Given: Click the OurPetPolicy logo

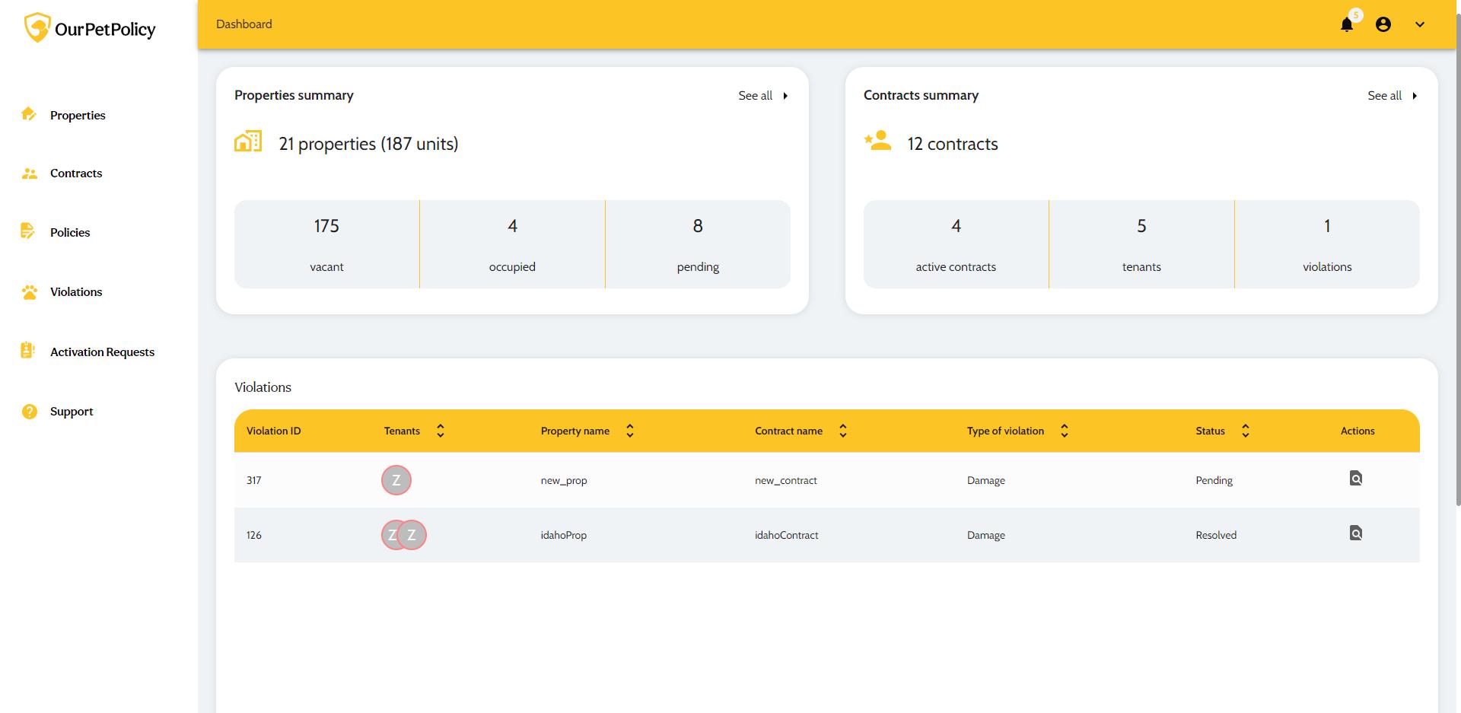Looking at the screenshot, I should (90, 29).
